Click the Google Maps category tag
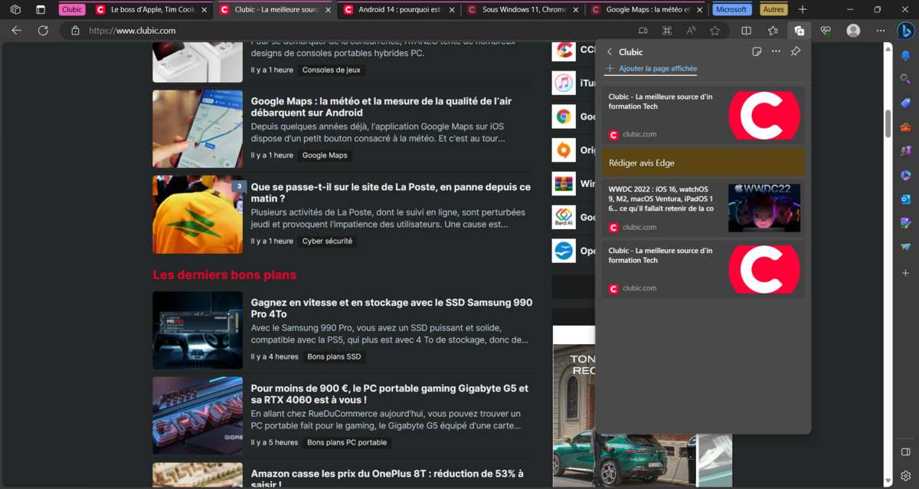Screen dimensions: 919x489 (x=325, y=155)
